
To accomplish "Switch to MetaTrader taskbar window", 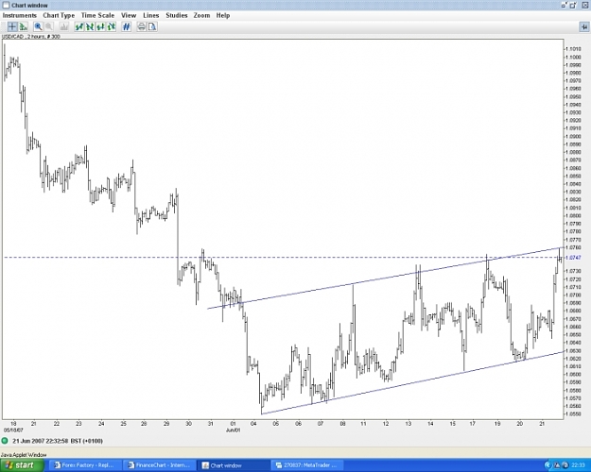I will point(307,465).
